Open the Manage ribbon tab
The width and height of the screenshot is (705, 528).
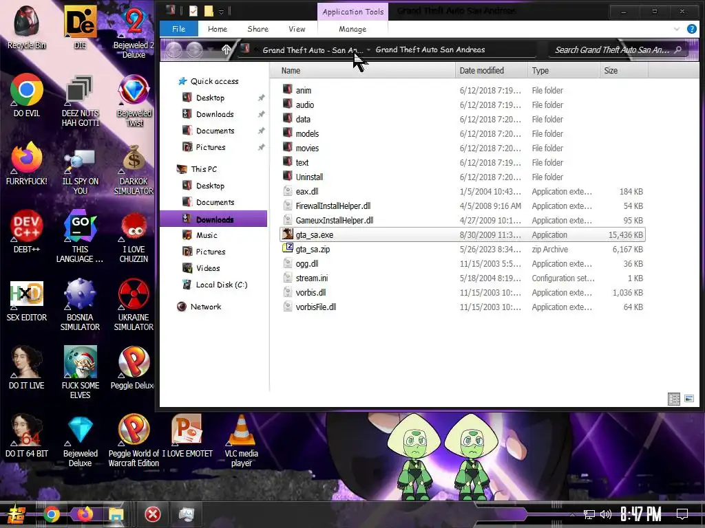click(x=352, y=29)
